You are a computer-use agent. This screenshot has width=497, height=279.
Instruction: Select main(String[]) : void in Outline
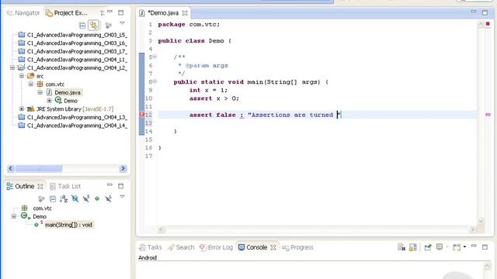tap(68, 225)
